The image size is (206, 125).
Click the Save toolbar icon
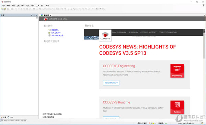pyautogui.click(x=8, y=9)
